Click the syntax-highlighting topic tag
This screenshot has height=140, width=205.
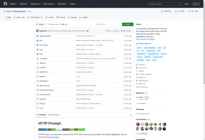pos(150,48)
